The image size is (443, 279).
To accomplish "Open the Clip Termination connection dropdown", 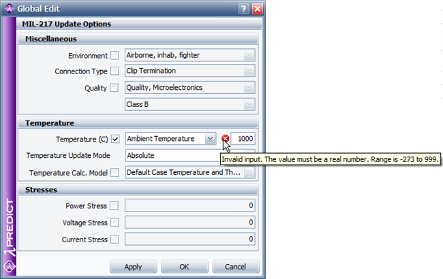I will 249,71.
